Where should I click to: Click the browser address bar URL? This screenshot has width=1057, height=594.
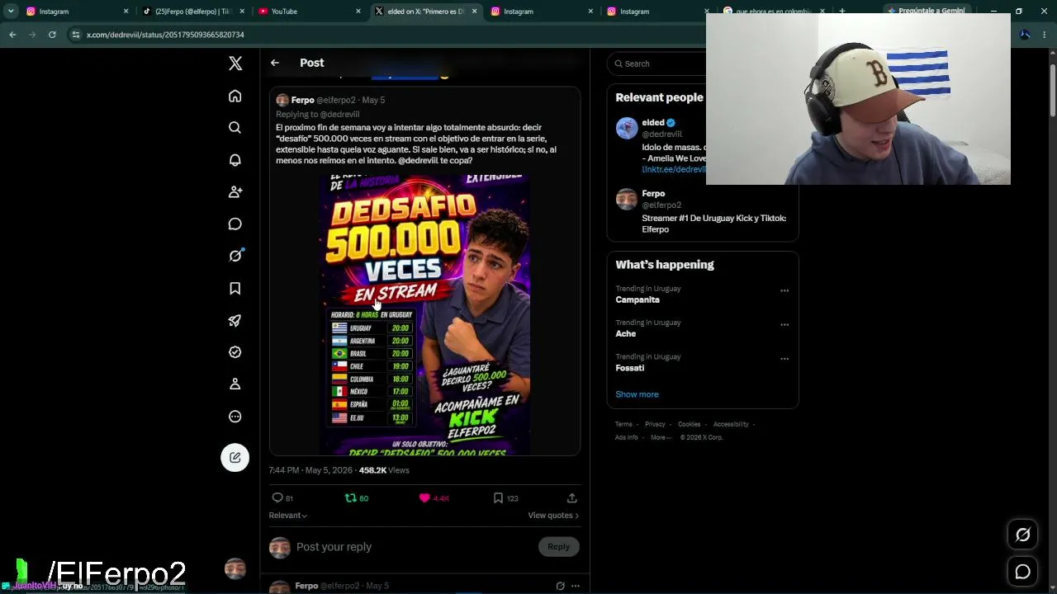(x=165, y=35)
